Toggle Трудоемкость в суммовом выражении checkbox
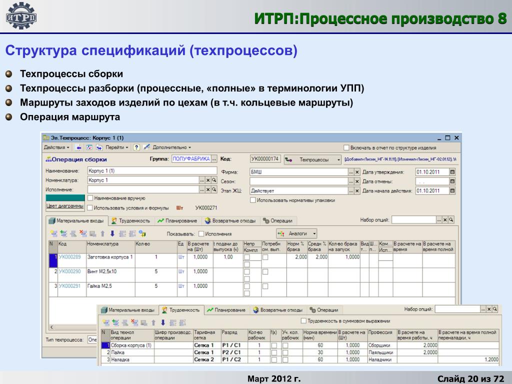The image size is (512, 384). tap(303, 321)
